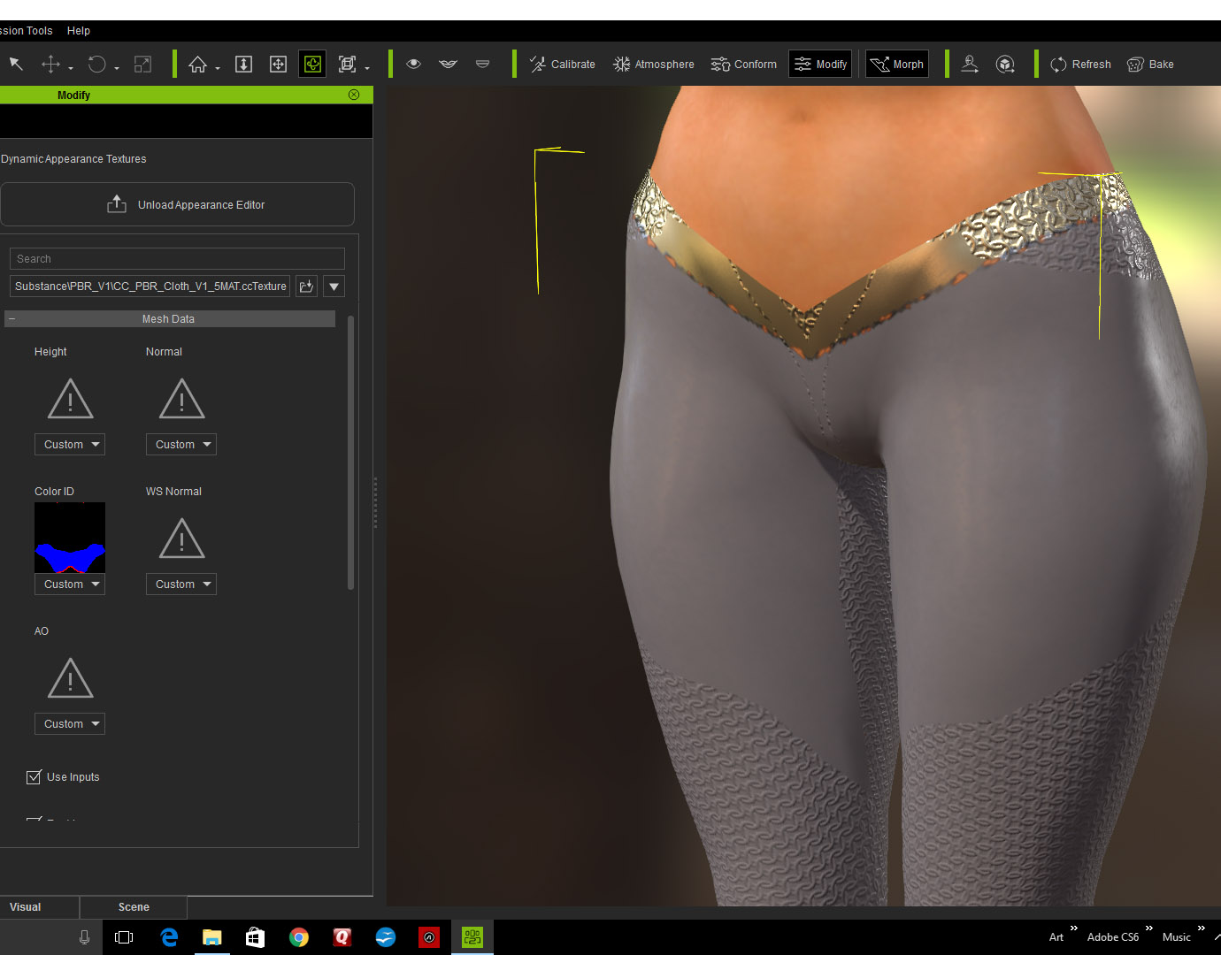Click the Substance texture path field
The width and height of the screenshot is (1221, 955).
pos(150,286)
